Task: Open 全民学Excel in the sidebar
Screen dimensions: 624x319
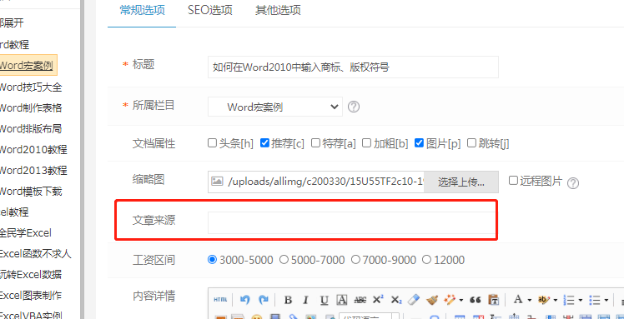Action: pos(26,232)
